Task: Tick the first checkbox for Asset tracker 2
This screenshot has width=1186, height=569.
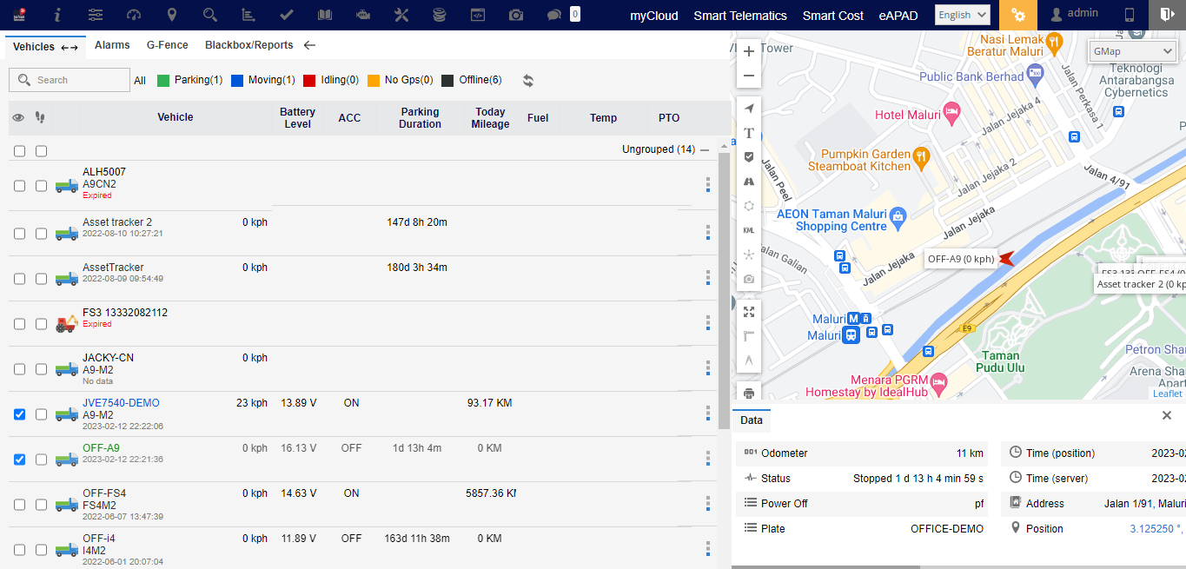Action: (x=19, y=234)
